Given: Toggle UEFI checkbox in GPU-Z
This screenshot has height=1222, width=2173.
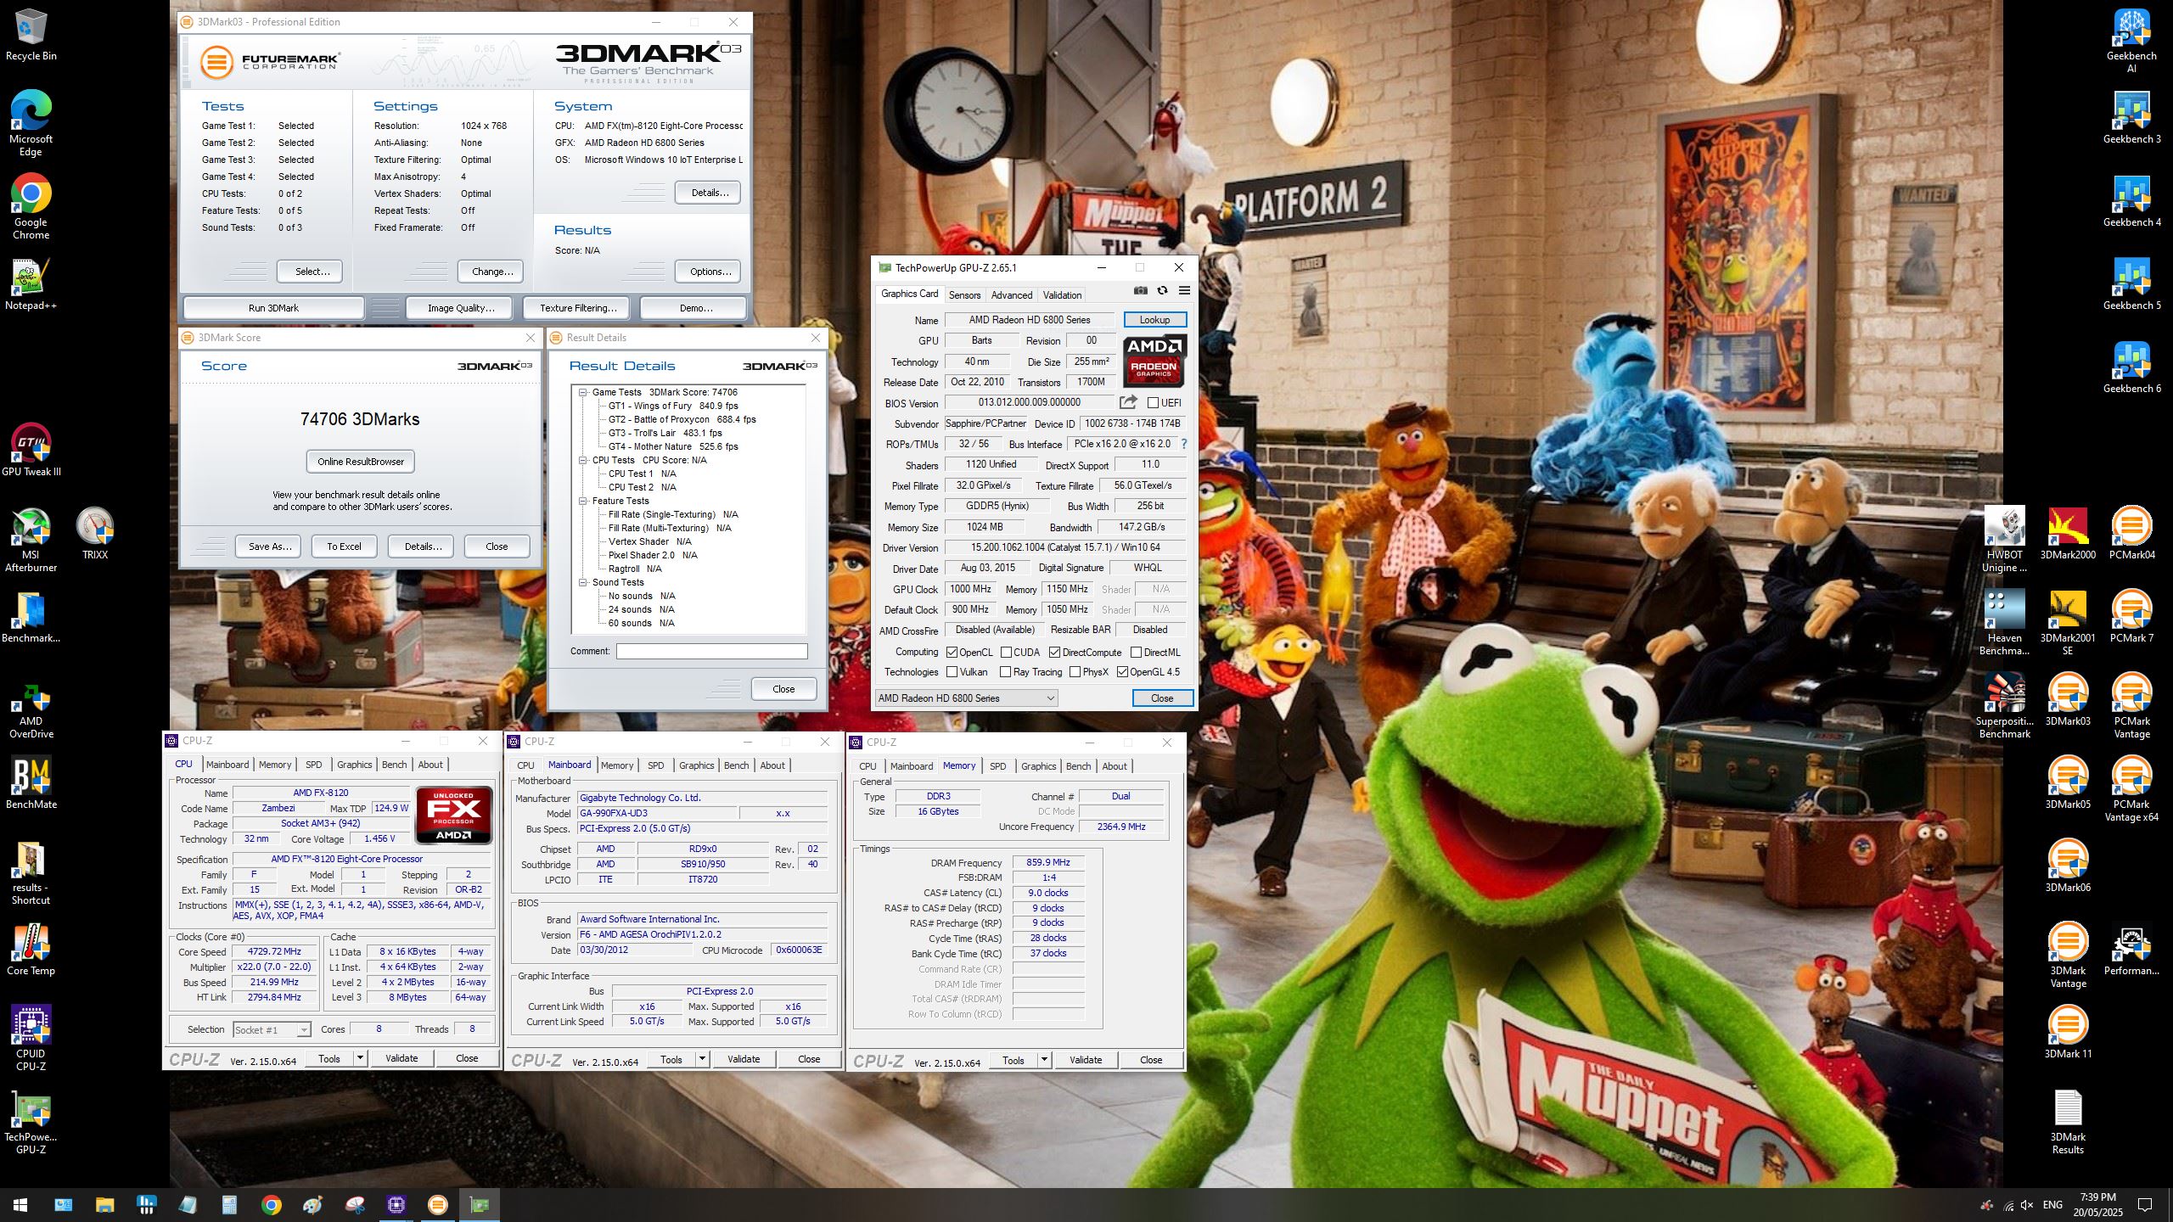Looking at the screenshot, I should coord(1153,403).
